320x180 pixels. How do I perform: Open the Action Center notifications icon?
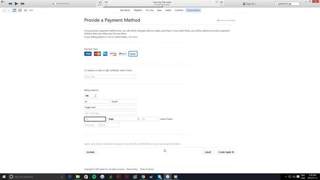tap(298, 176)
